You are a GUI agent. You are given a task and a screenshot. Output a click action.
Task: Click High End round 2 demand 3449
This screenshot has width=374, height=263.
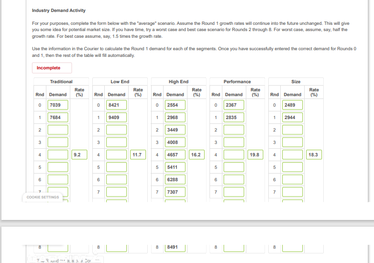pyautogui.click(x=175, y=130)
